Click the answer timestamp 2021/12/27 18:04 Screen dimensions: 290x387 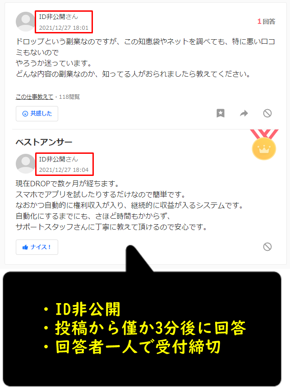coord(64,170)
